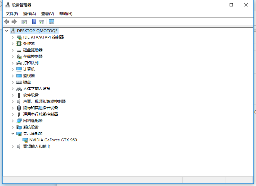
Task: Maximize the 设备管理器 window
Action: 231,5
